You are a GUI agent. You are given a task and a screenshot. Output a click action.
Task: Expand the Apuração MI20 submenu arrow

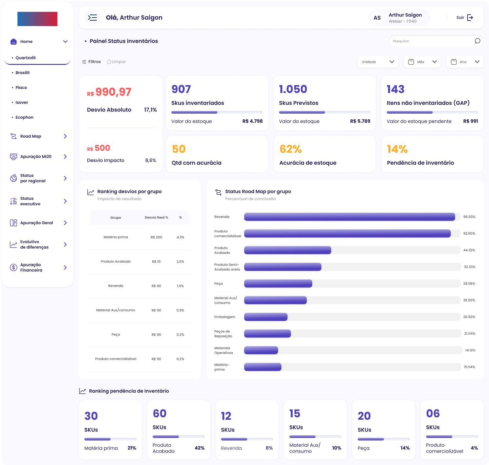[65, 157]
